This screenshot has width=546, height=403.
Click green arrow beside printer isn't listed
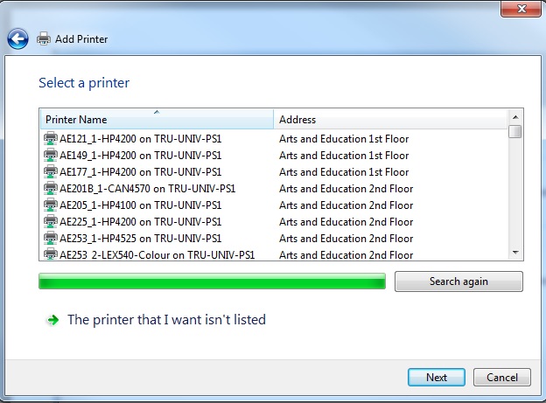click(52, 320)
